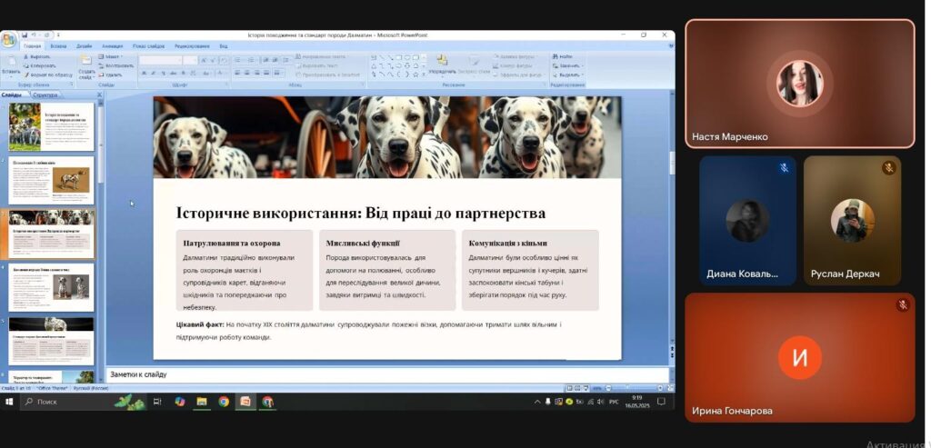Open the Рецензирование ribbon tab
This screenshot has width=931, height=448.
click(x=192, y=45)
